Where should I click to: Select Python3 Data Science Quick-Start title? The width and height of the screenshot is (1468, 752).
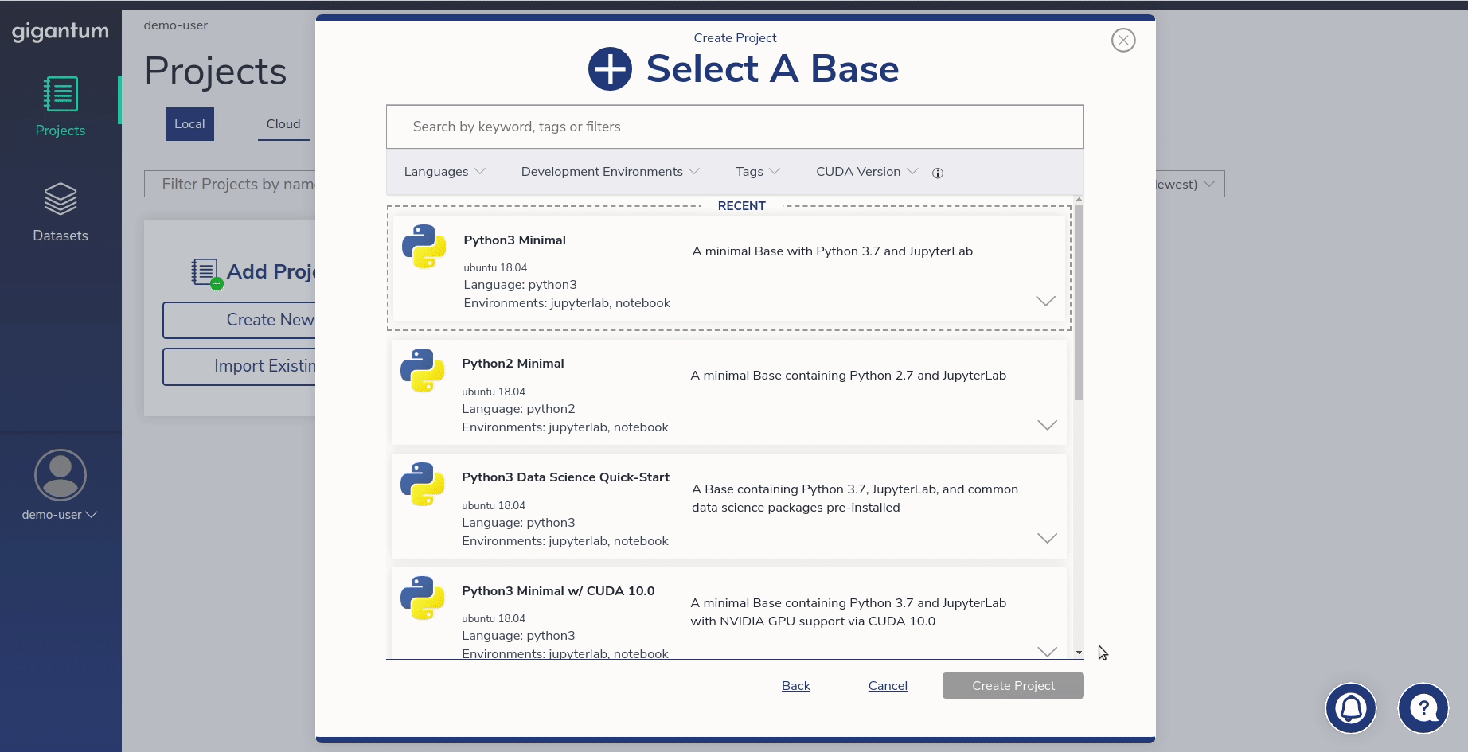click(565, 477)
